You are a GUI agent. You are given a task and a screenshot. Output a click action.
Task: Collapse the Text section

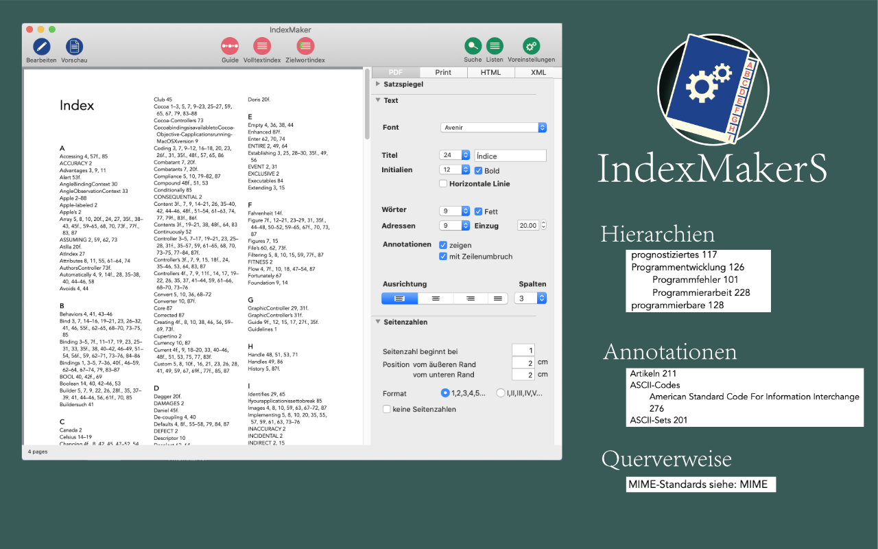click(x=379, y=100)
